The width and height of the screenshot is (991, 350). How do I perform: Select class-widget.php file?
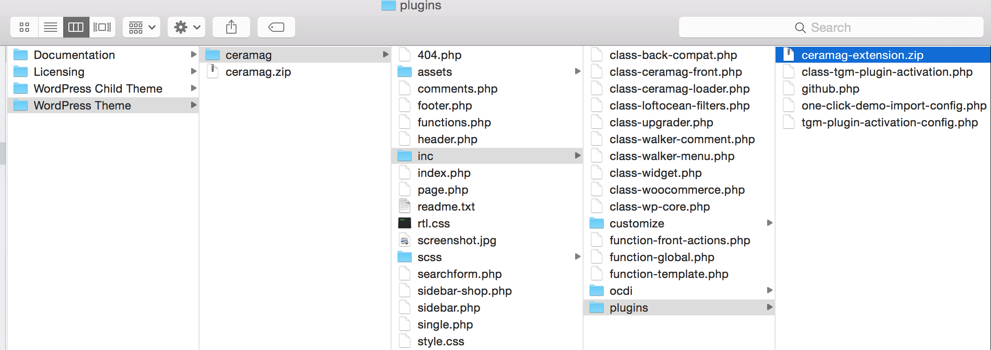[679, 173]
